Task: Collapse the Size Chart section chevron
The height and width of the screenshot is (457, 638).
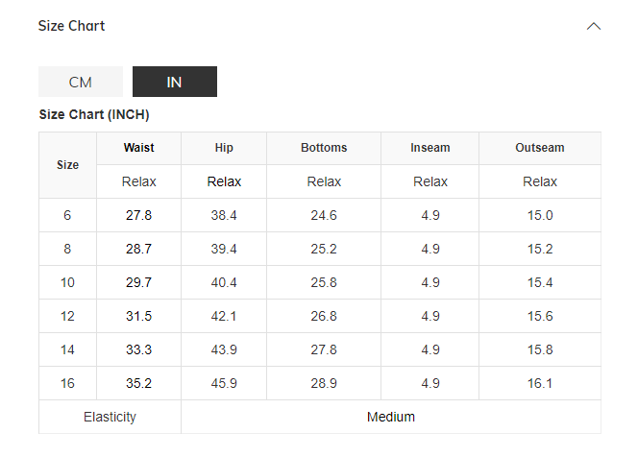Action: 594,26
